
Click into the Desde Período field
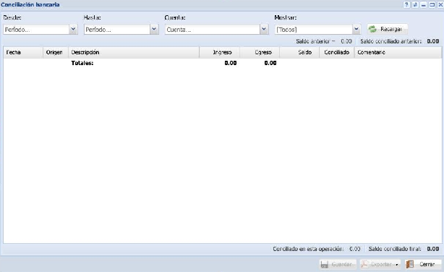pyautogui.click(x=36, y=30)
